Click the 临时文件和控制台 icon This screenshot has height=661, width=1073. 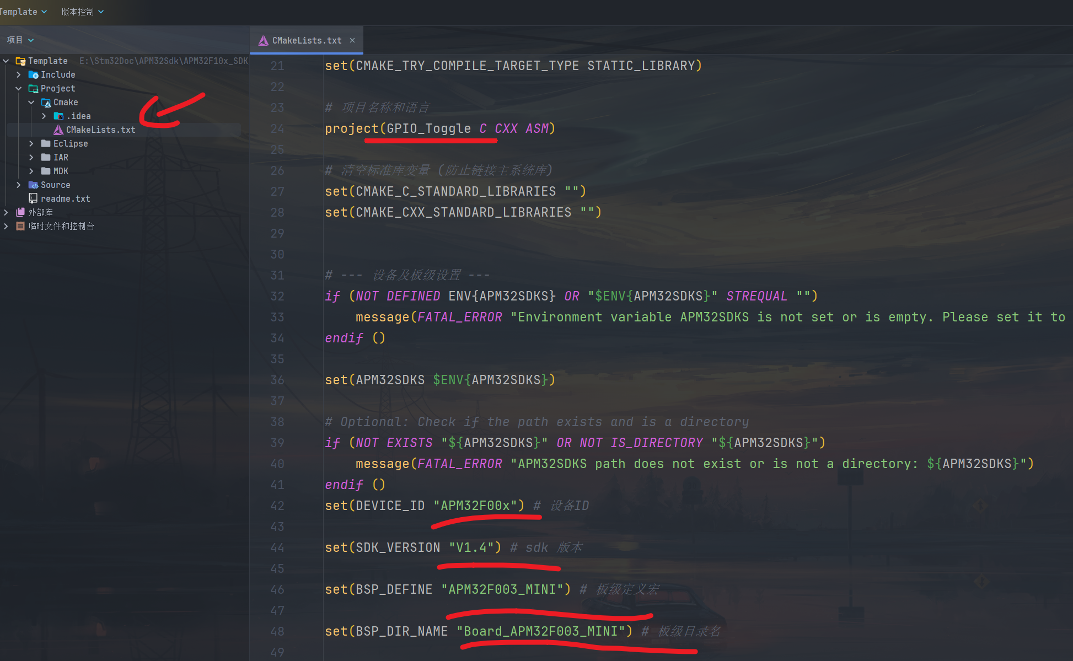click(x=20, y=226)
